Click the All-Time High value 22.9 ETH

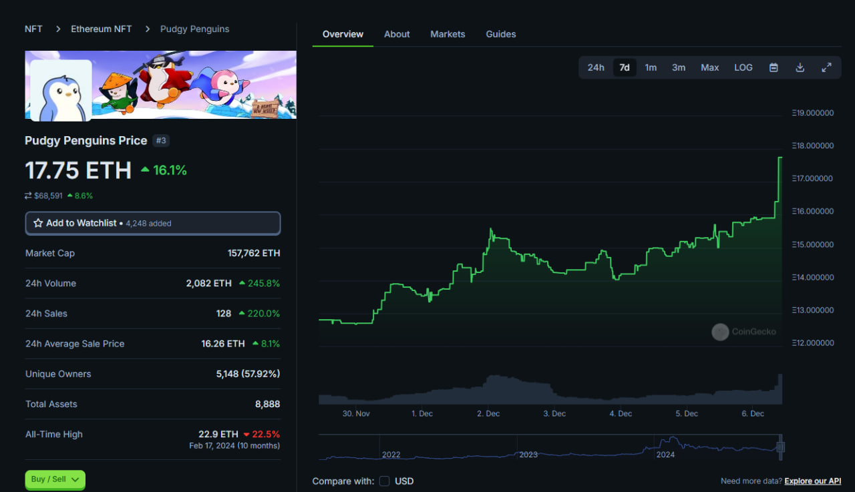click(x=218, y=434)
